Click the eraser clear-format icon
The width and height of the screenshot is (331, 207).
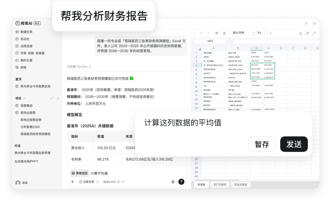pos(224,33)
